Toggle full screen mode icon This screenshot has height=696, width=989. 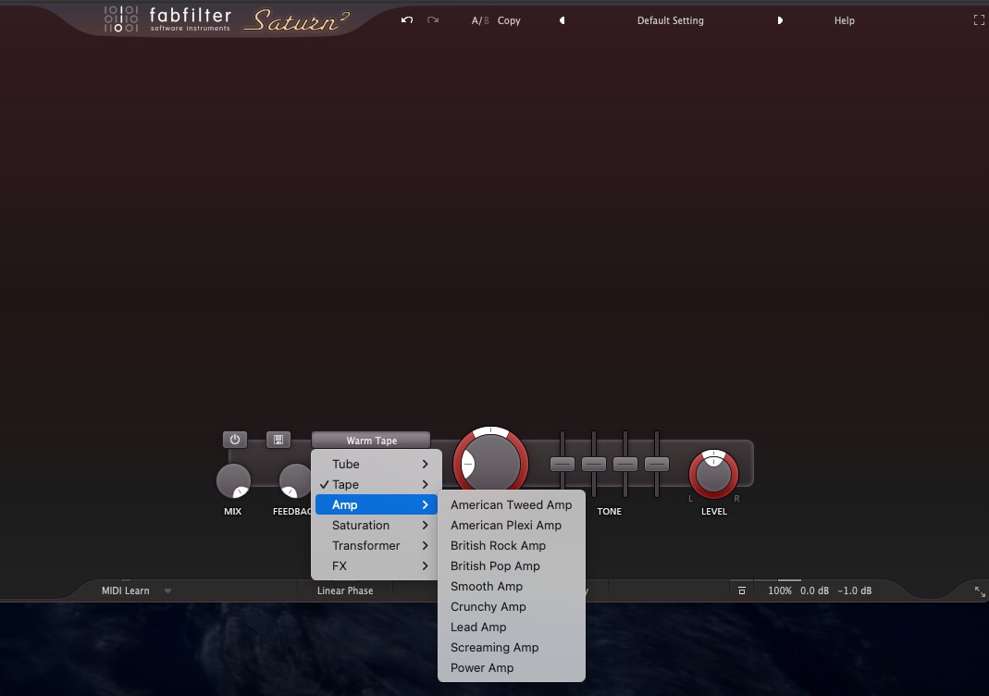[x=979, y=20]
